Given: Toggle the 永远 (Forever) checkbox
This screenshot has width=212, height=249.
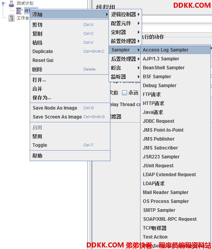Looking at the screenshot, I should point(124,93).
